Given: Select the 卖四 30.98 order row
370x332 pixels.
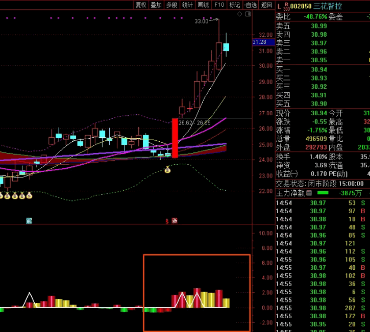Looking at the screenshot, I should tap(323, 35).
